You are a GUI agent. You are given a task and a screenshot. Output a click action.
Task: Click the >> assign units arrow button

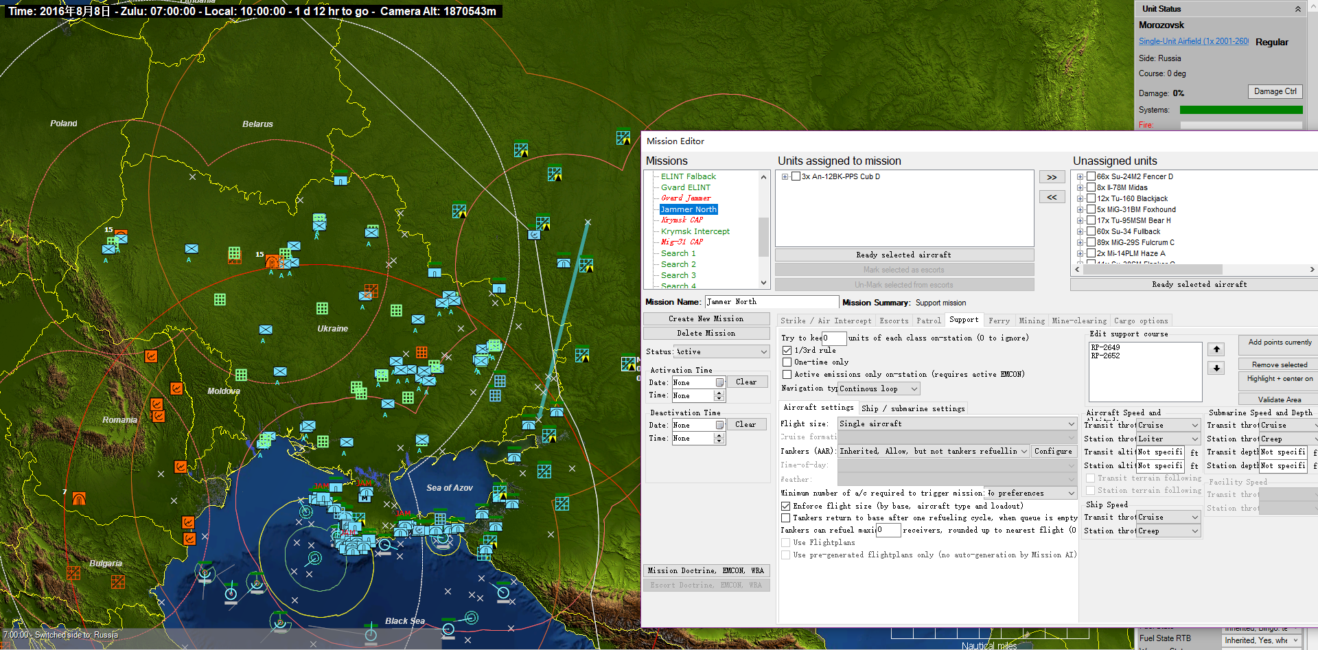(x=1052, y=178)
